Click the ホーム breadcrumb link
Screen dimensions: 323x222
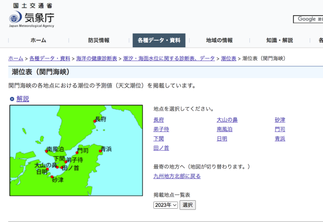point(16,59)
